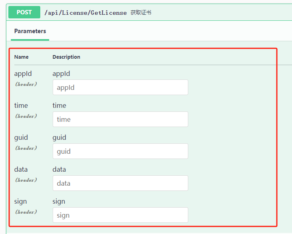This screenshot has height=234, width=292.
Task: Click the appId parameter name
Action: point(23,73)
